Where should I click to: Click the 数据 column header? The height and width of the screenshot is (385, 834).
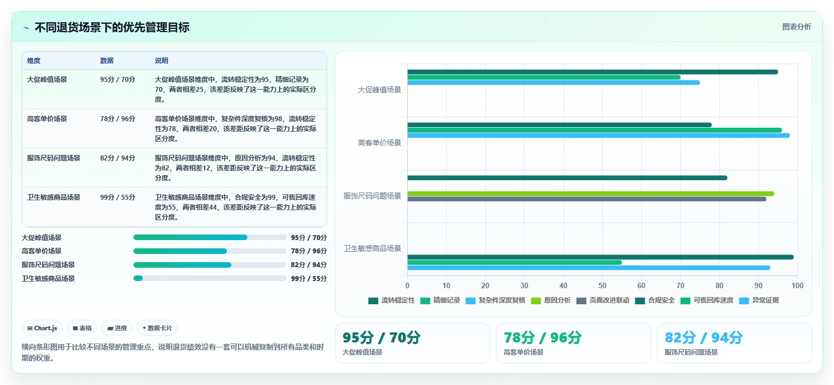point(107,61)
